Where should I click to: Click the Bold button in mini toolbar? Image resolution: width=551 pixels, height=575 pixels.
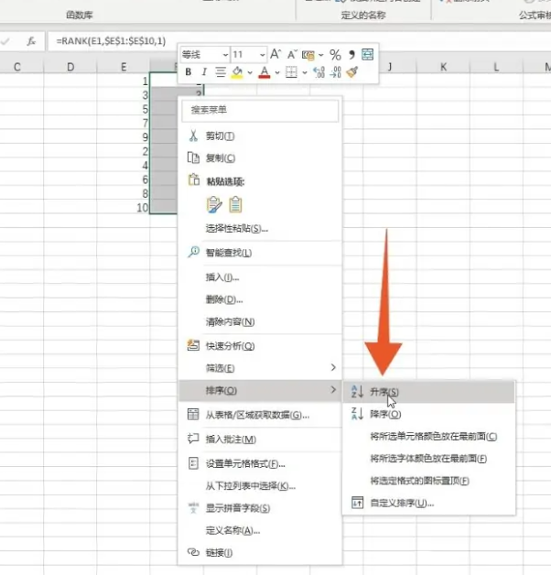click(188, 72)
